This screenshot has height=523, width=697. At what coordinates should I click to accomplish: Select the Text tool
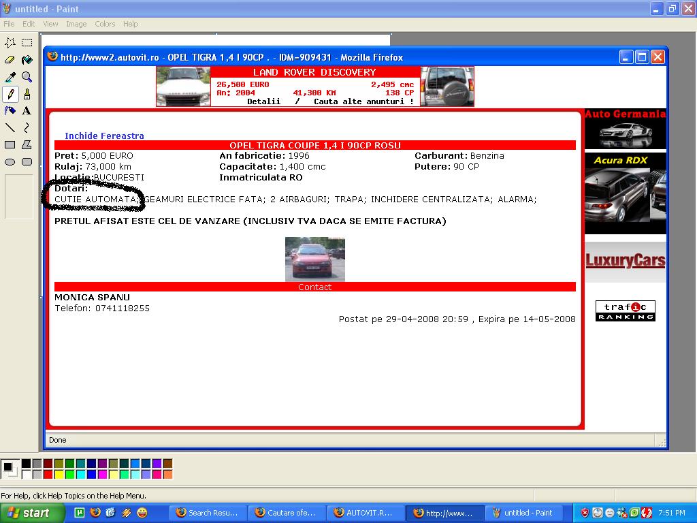tap(27, 111)
